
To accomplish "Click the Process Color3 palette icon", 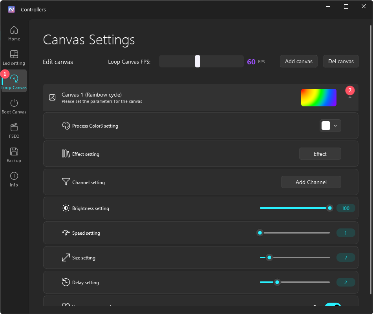I will pos(66,126).
